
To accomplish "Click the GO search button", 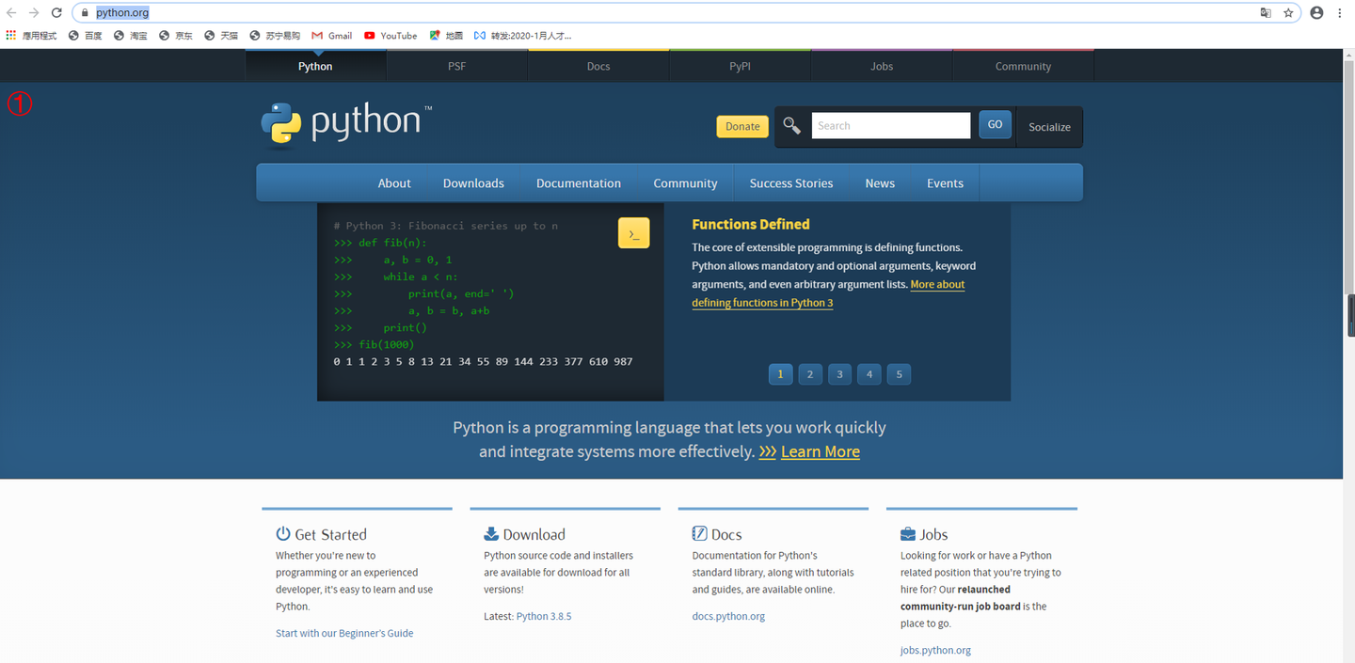I will tap(995, 125).
